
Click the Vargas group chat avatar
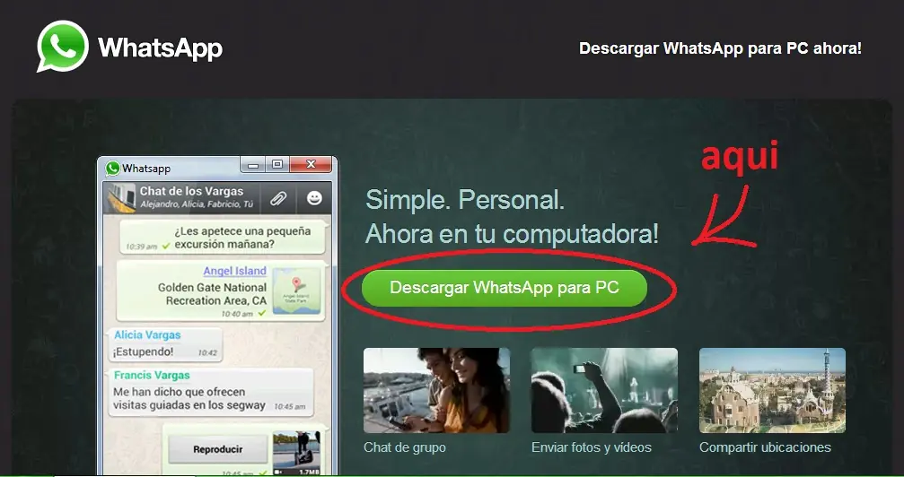point(122,198)
